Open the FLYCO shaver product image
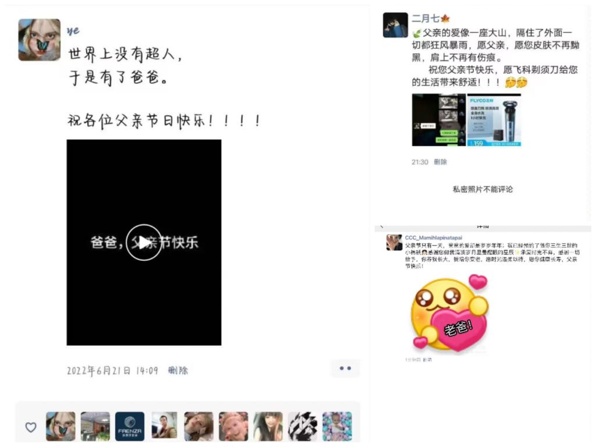Image resolution: width=596 pixels, height=447 pixels. pyautogui.click(x=494, y=120)
